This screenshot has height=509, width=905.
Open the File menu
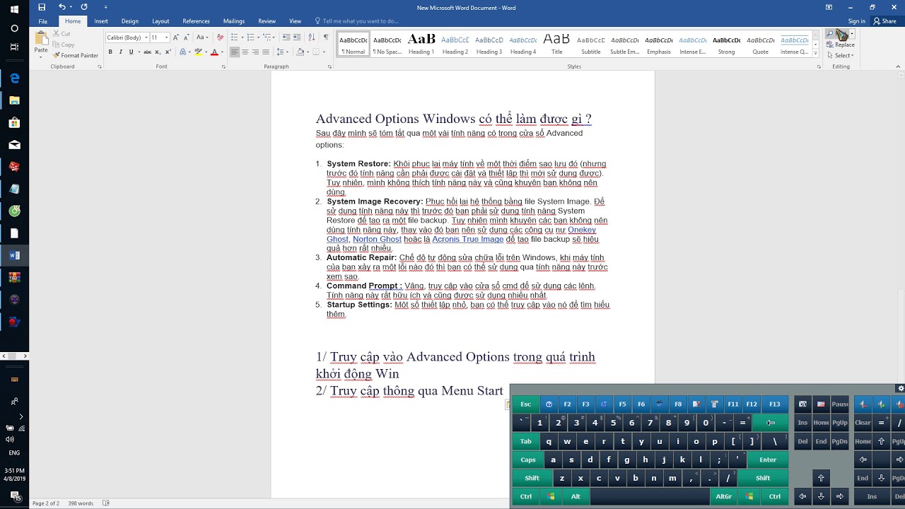pos(42,21)
